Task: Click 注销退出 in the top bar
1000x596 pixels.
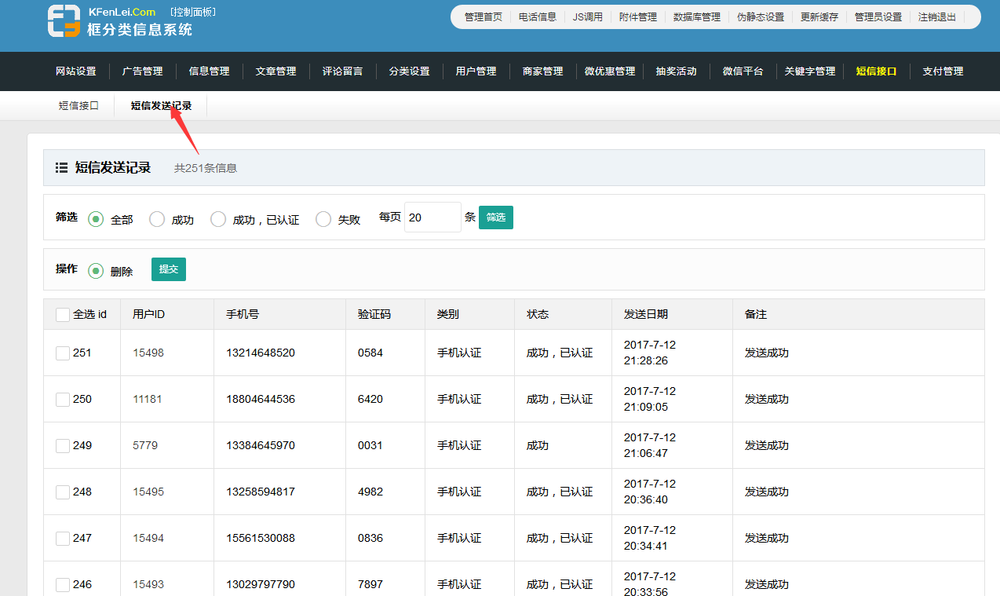Action: point(937,16)
